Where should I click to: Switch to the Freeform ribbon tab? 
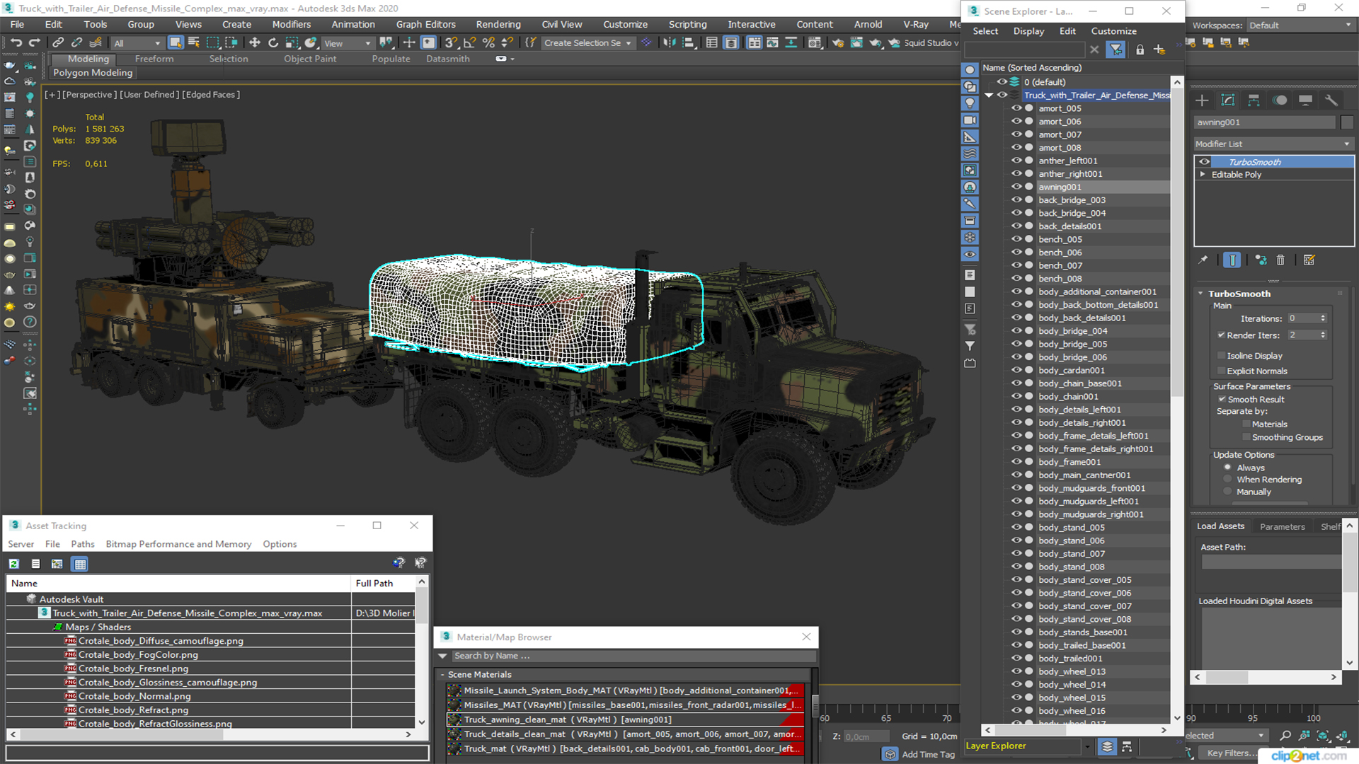(x=154, y=59)
